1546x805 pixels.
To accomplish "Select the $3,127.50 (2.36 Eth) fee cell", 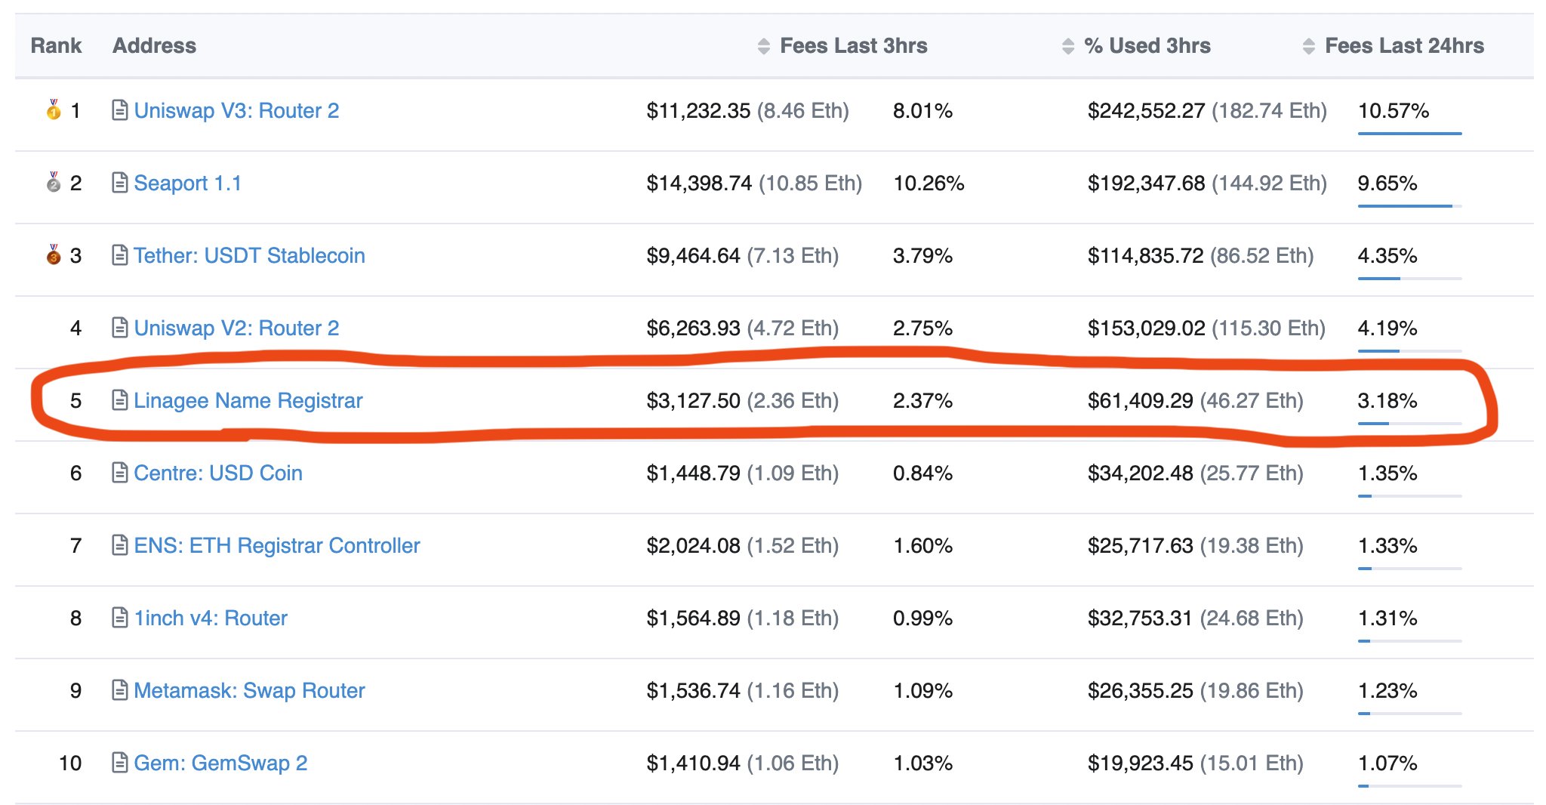I will click(x=743, y=400).
